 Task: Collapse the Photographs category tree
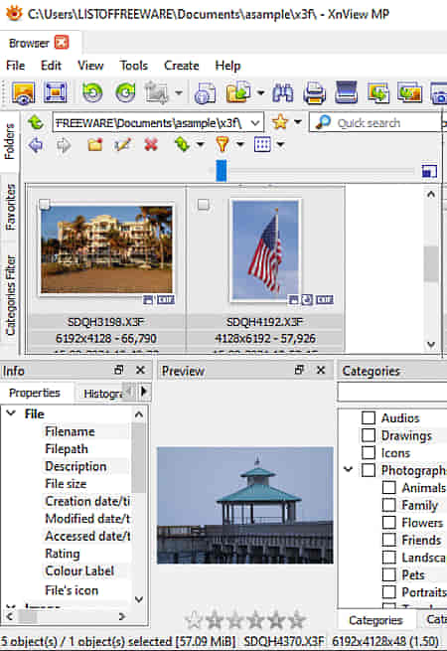click(x=349, y=469)
